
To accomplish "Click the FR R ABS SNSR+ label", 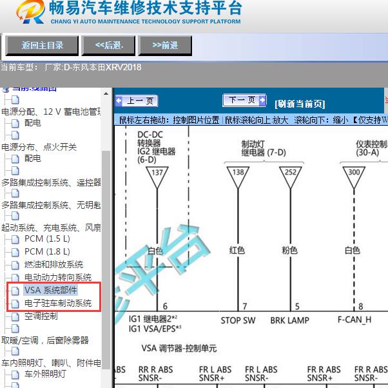I will pos(324,374).
